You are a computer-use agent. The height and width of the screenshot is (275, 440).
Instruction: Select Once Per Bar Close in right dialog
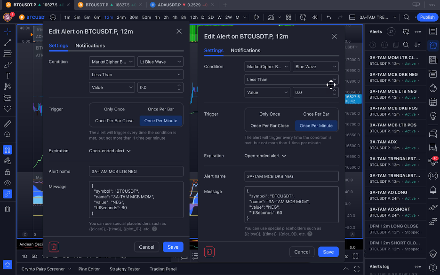[270, 126]
